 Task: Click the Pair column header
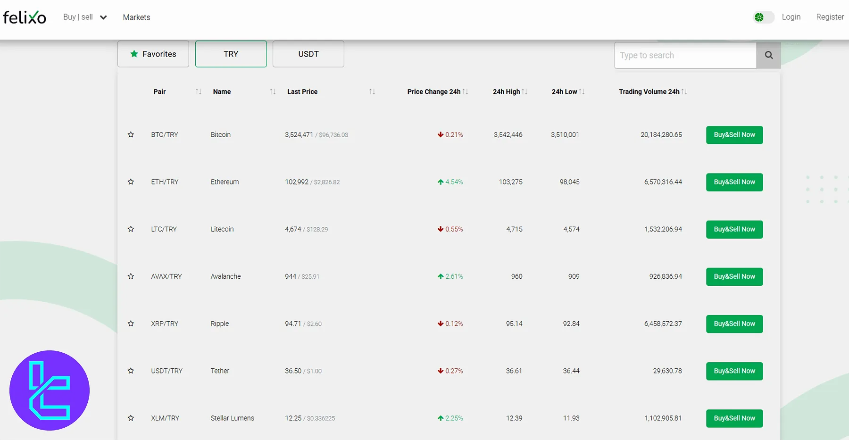coord(159,91)
